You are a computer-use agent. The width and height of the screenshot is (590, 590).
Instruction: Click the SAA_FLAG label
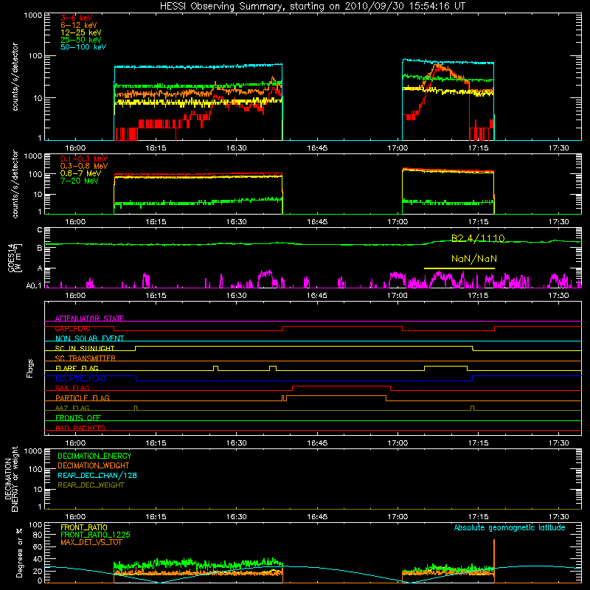(72, 388)
